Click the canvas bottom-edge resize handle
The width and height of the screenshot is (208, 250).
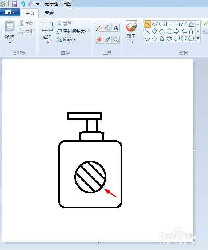(x=98, y=242)
